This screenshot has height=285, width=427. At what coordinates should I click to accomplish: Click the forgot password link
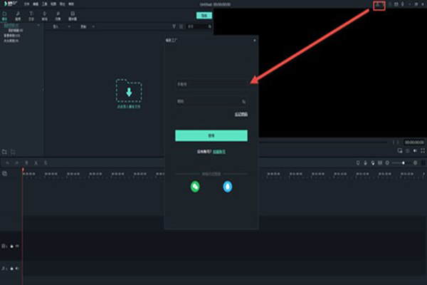tap(241, 115)
